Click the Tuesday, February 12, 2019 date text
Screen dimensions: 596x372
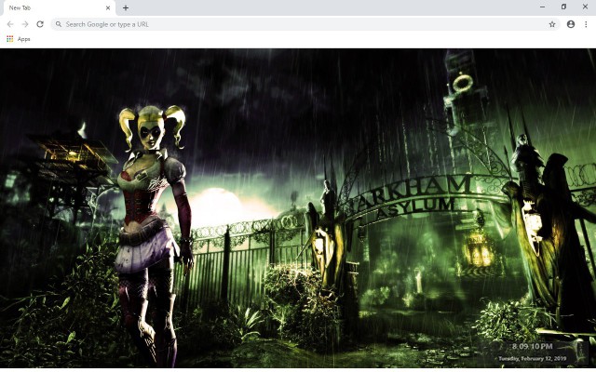pos(532,358)
